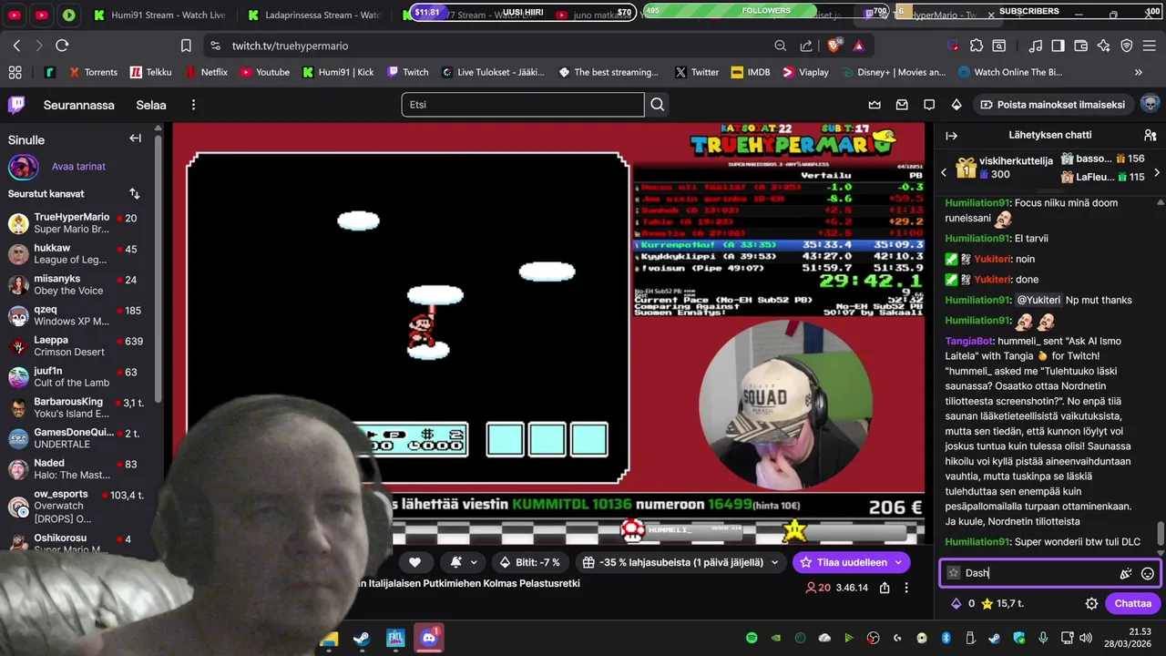Click the Bitit -7 % button

530,562
